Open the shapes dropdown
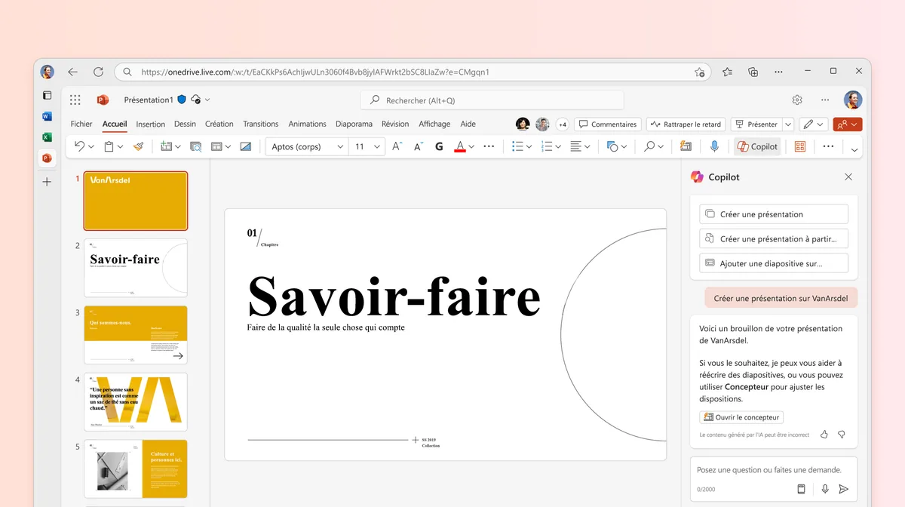This screenshot has height=507, width=905. point(624,147)
